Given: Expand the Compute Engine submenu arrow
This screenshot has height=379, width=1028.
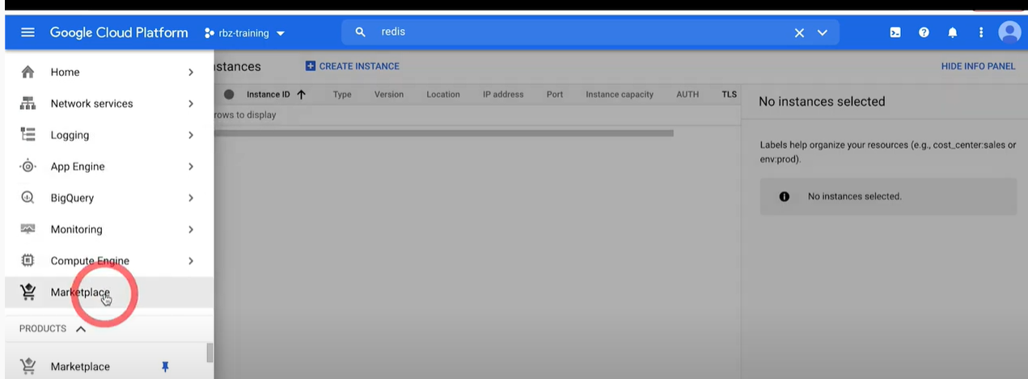Looking at the screenshot, I should (x=191, y=261).
